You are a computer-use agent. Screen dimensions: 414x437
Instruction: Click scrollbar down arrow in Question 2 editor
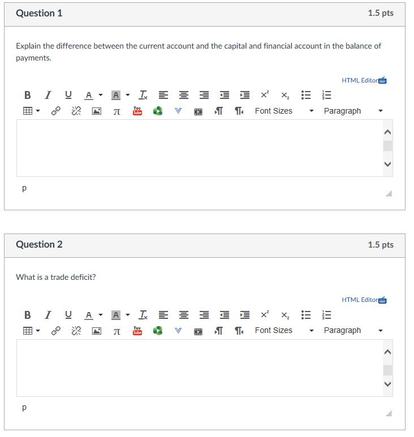coord(387,384)
